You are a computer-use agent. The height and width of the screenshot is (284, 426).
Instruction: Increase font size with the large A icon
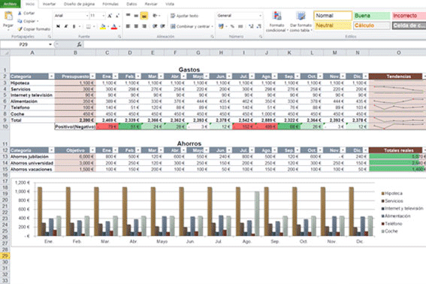[x=110, y=16]
